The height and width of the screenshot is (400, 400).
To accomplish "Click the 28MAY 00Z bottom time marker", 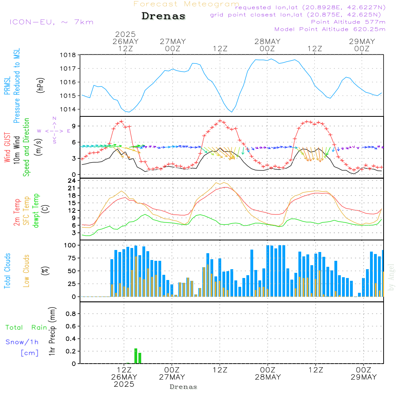I will (x=268, y=373).
